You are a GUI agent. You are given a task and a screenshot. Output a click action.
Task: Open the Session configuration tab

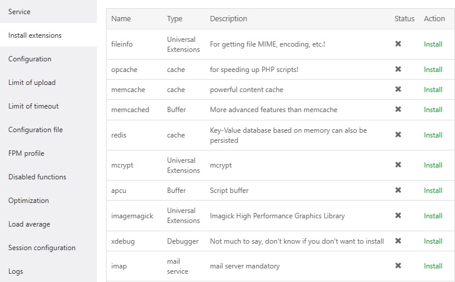pyautogui.click(x=42, y=248)
